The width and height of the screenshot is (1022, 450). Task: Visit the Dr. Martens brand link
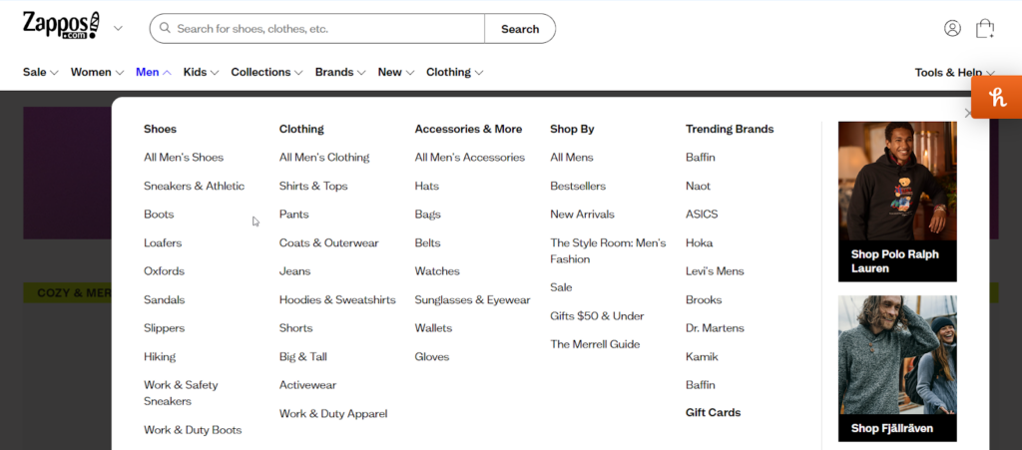pyautogui.click(x=715, y=328)
